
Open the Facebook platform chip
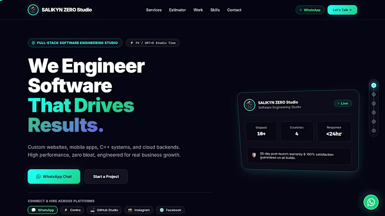170,210
